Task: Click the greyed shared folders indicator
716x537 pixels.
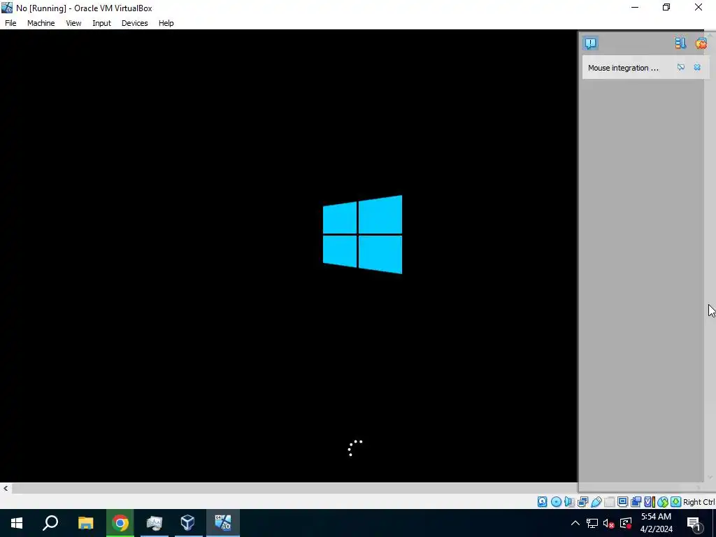Action: pyautogui.click(x=609, y=502)
